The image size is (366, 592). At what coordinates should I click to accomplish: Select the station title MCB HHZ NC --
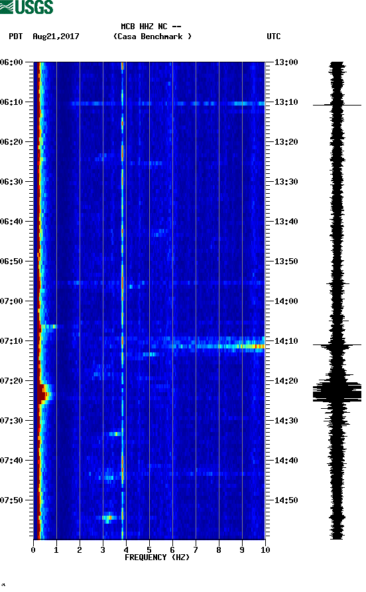(151, 27)
